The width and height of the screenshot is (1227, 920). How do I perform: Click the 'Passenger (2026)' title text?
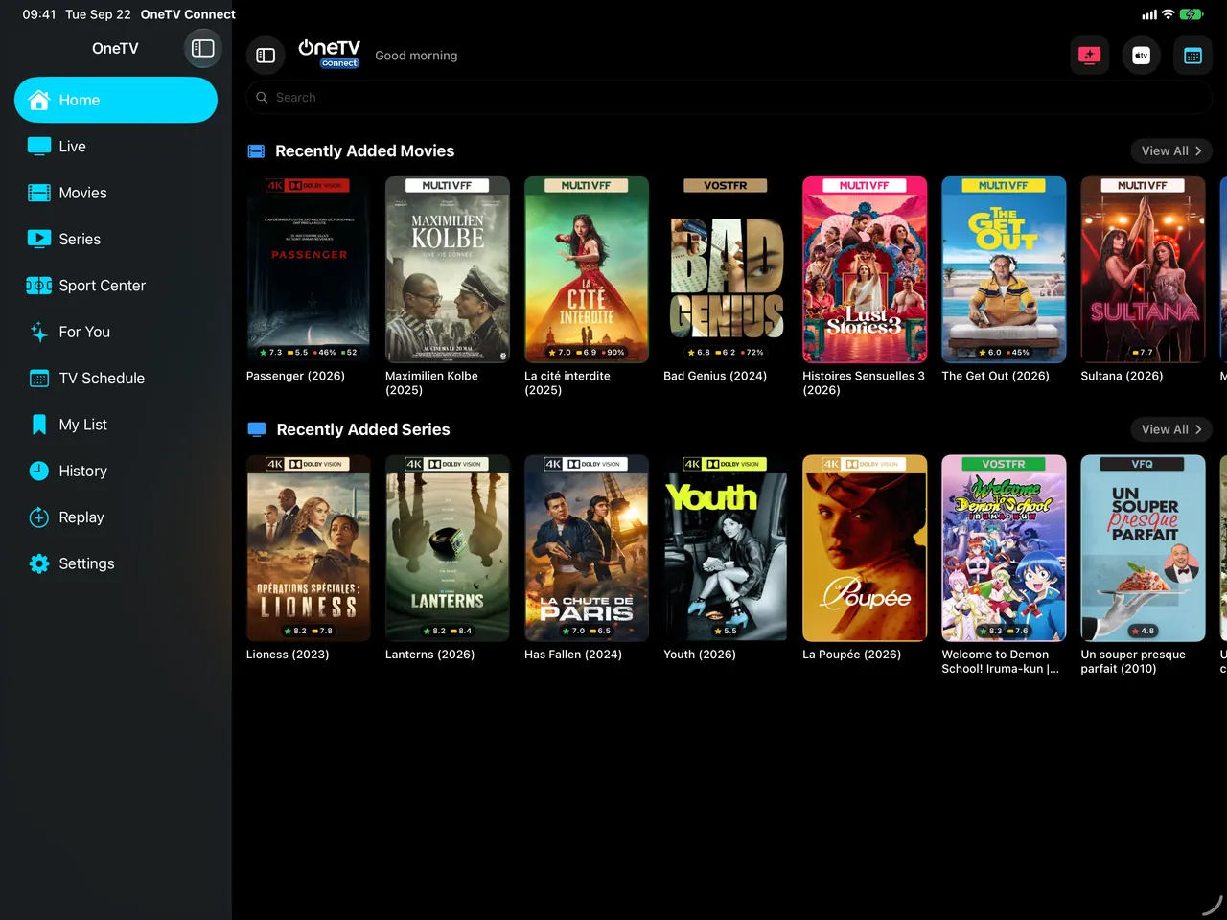(x=295, y=376)
